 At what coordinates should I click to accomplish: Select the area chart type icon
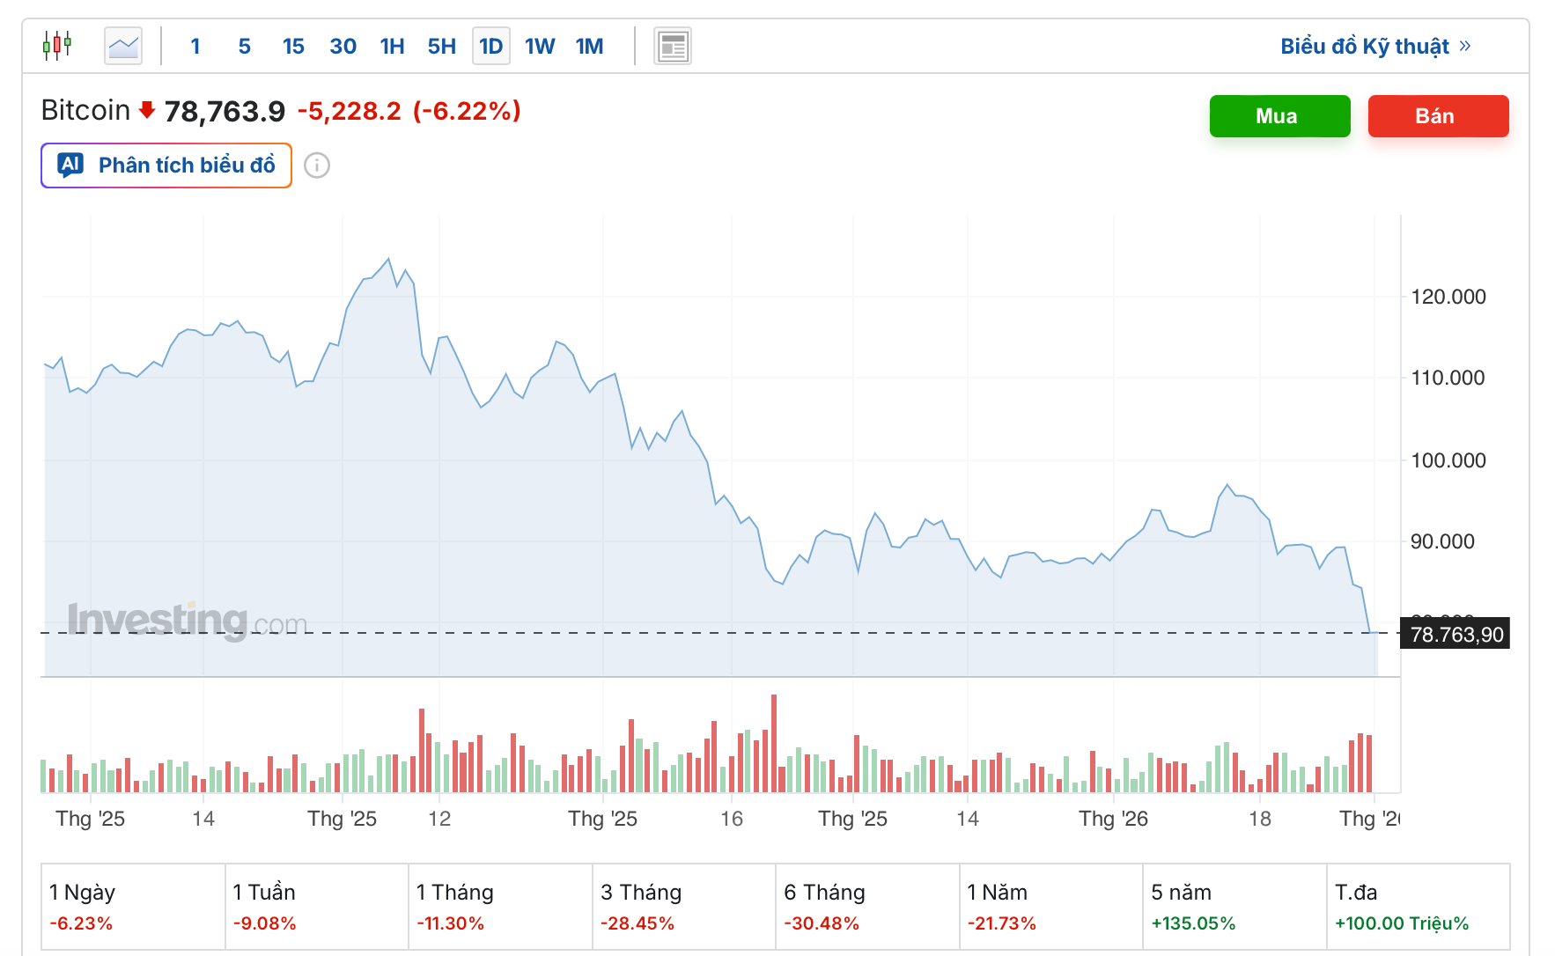click(123, 46)
